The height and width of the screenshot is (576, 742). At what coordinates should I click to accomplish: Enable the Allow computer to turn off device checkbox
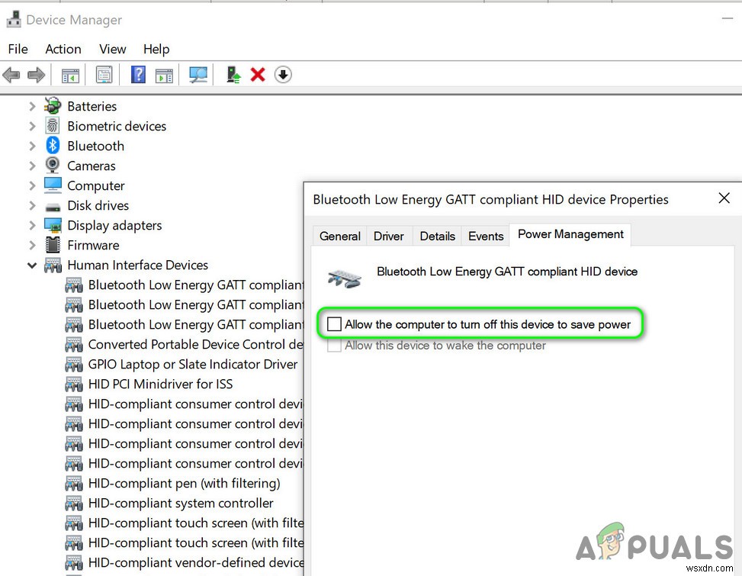click(x=333, y=323)
